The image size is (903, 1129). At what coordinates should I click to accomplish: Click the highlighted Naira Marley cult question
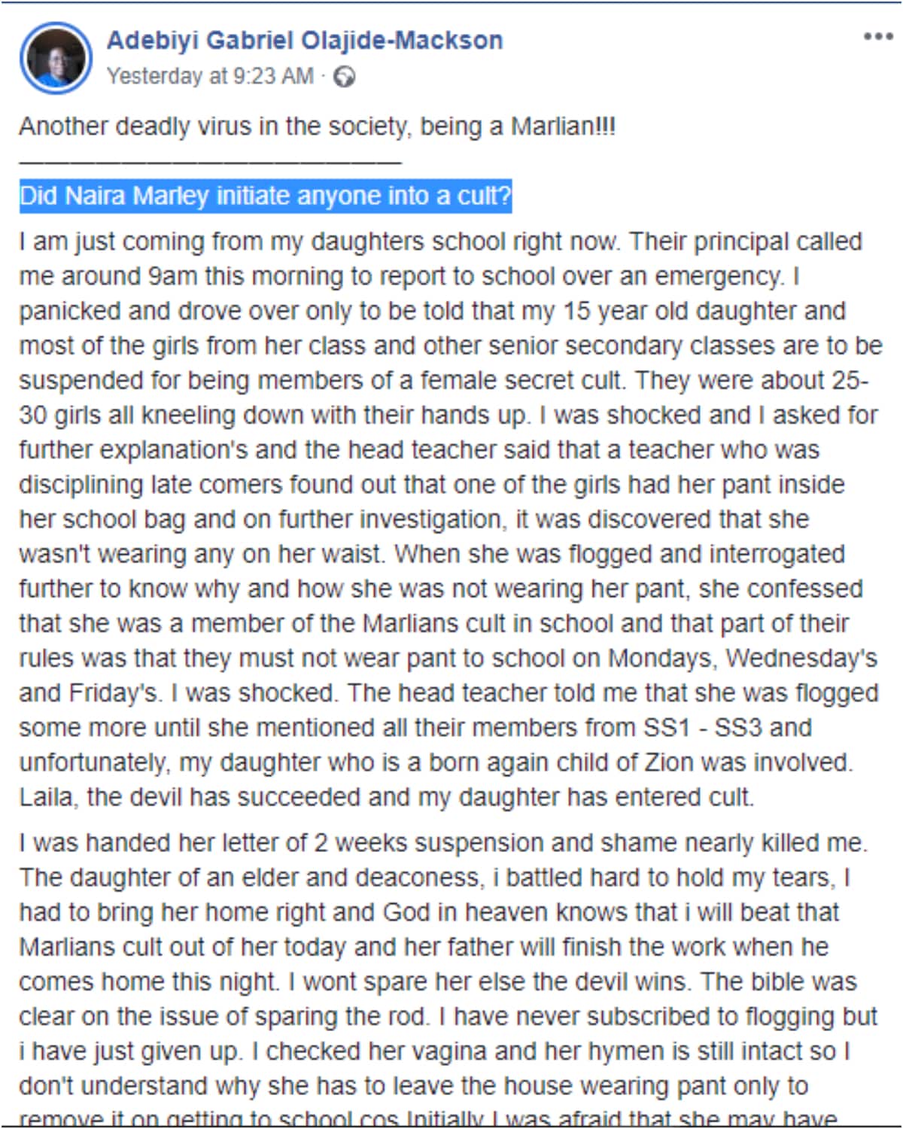(266, 196)
